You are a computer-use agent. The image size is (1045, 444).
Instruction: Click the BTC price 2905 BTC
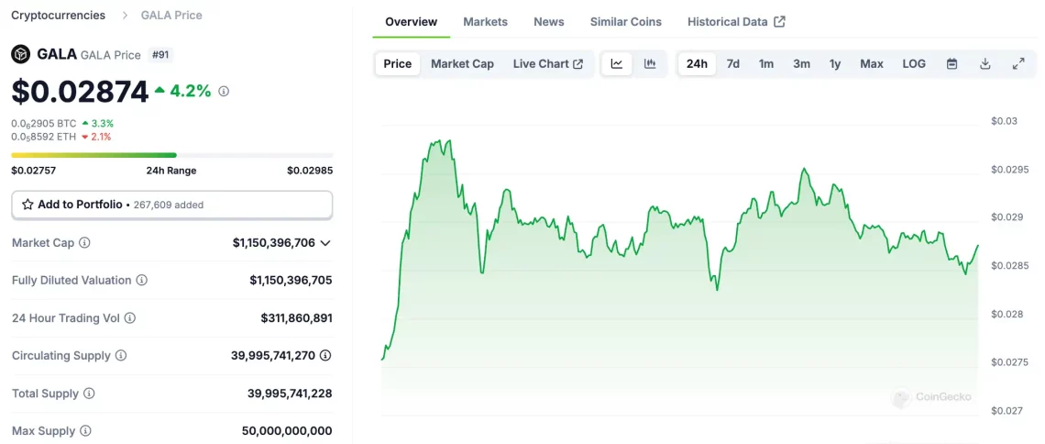pos(44,123)
